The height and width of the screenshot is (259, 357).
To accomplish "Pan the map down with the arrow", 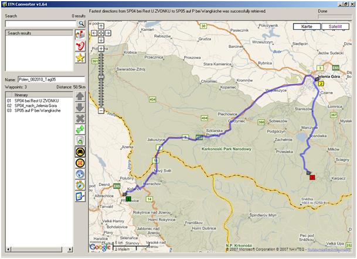I will coord(101,40).
